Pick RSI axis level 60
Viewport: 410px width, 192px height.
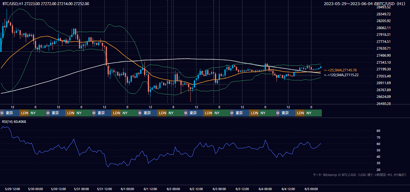[379, 144]
